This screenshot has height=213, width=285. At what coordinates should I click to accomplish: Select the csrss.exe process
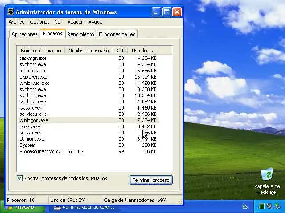pyautogui.click(x=89, y=126)
